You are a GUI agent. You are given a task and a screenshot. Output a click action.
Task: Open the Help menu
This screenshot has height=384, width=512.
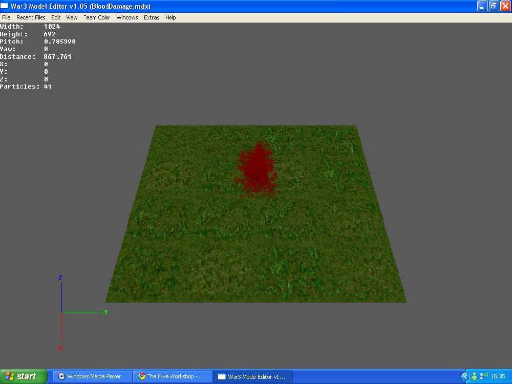pyautogui.click(x=170, y=17)
